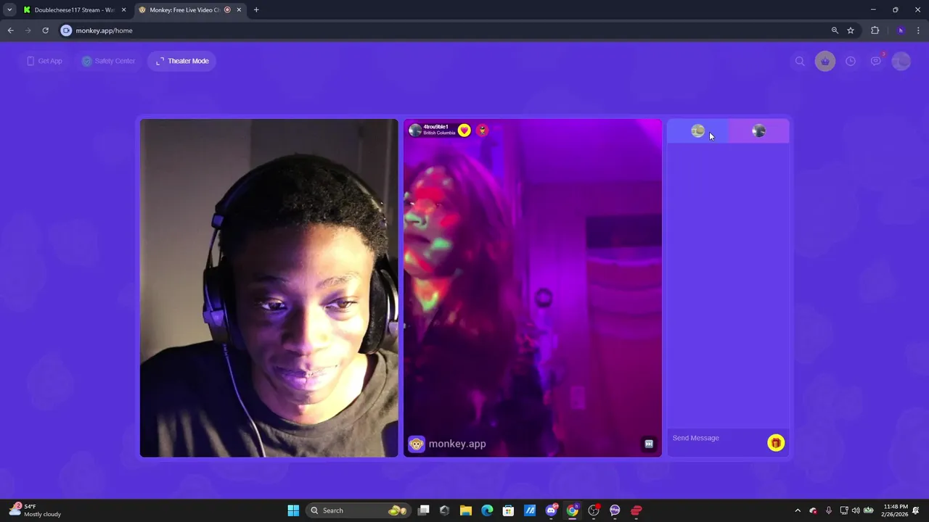Click the Chrome icon on the taskbar
Screen dimensions: 929x522
(x=572, y=510)
